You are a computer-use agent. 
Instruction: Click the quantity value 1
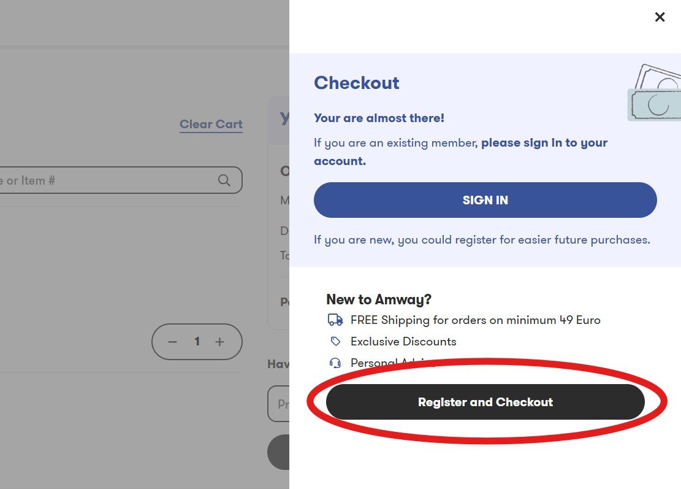tap(197, 342)
